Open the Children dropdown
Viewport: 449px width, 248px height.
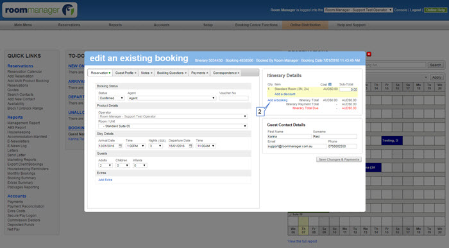123,165
